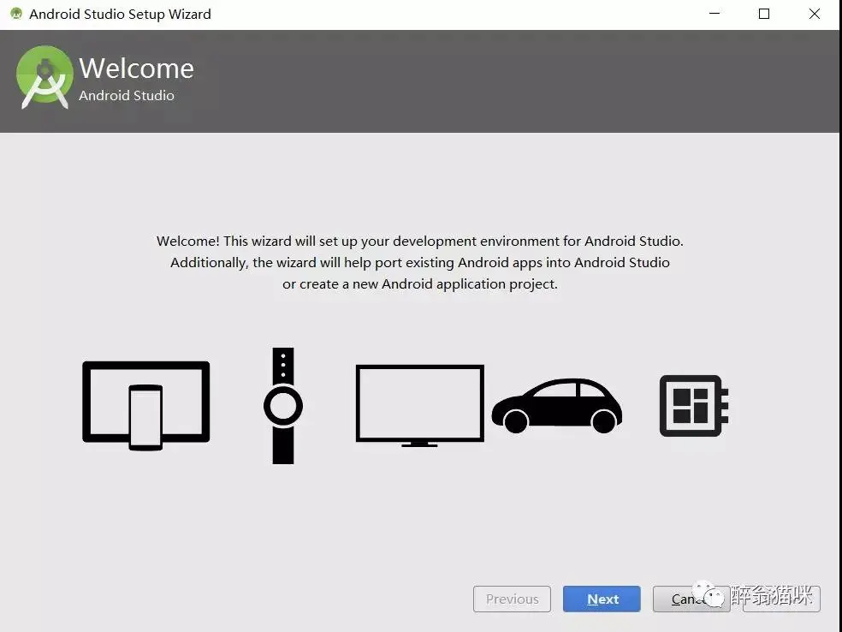This screenshot has width=842, height=632.
Task: Click the Android Studio logo in header
Action: click(44, 77)
